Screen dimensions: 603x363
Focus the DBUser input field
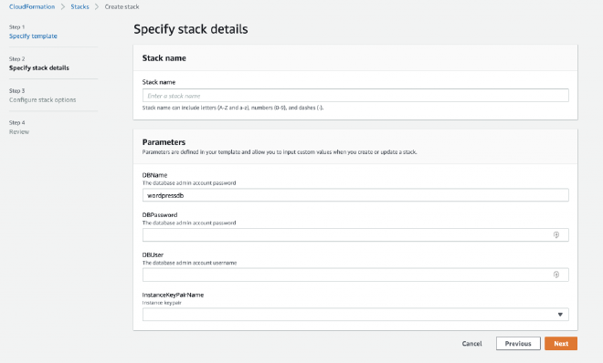coord(355,275)
